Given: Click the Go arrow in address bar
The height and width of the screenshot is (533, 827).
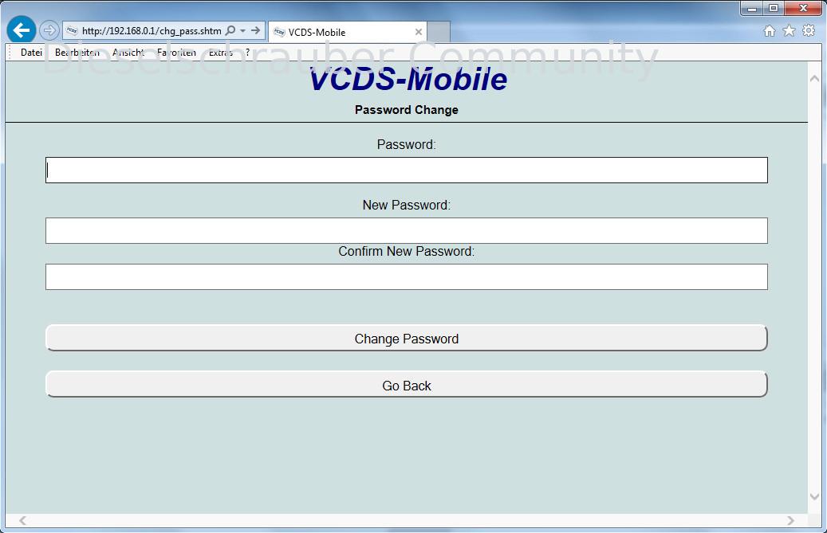Looking at the screenshot, I should click(255, 30).
